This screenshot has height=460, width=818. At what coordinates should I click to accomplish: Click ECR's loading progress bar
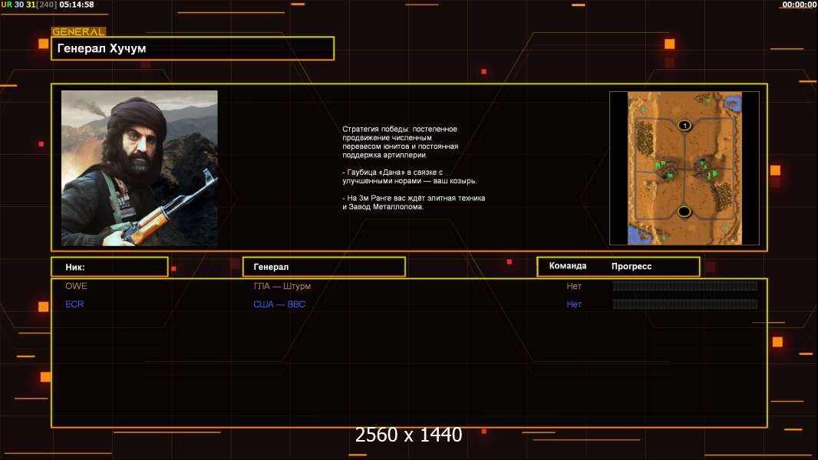685,304
